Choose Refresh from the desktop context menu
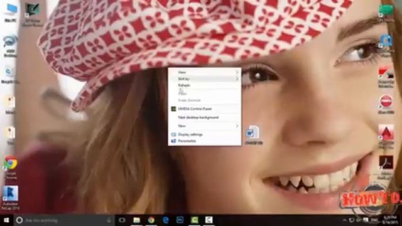 204,85
